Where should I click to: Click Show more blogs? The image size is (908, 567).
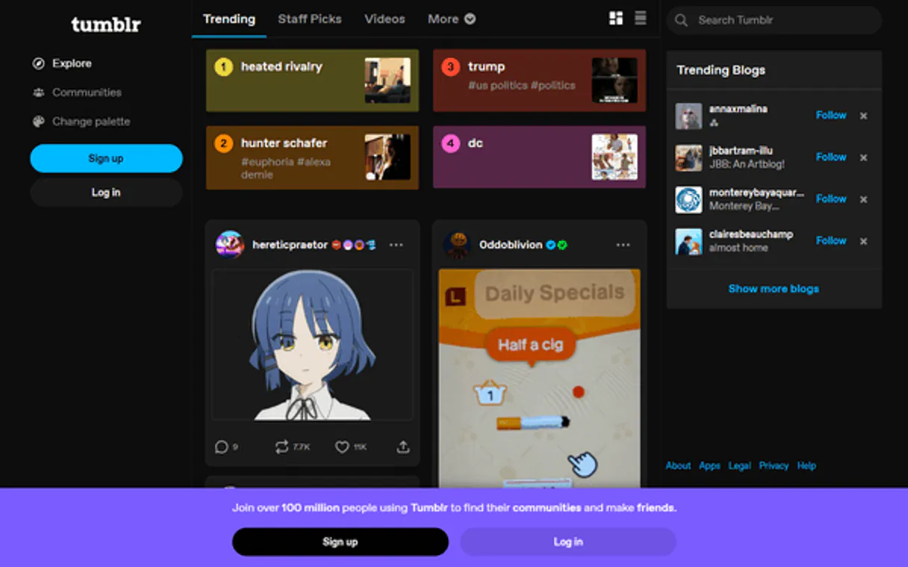point(774,289)
